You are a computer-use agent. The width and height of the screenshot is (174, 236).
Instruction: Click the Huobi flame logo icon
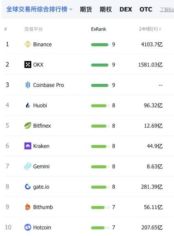[28, 105]
